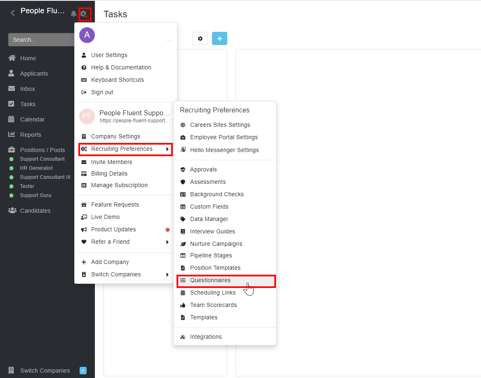Click the Approvals shield check icon
The height and width of the screenshot is (378, 481).
pos(183,169)
